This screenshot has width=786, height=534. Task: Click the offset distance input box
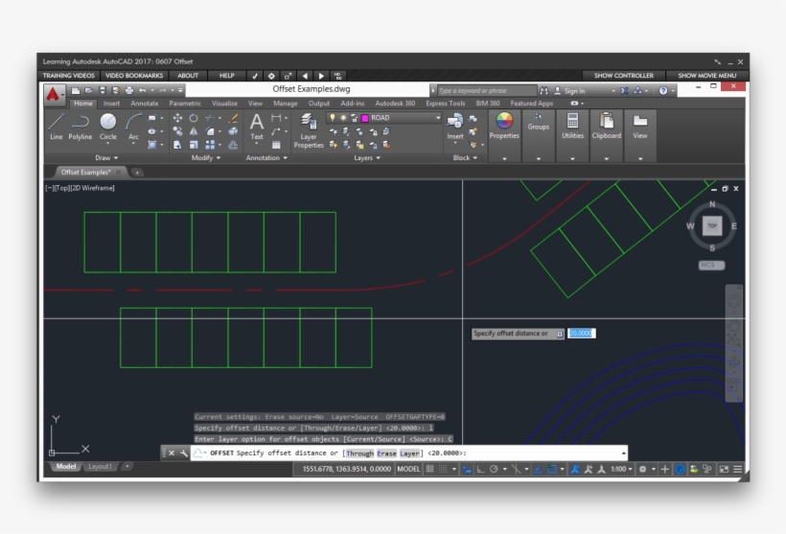(582, 334)
